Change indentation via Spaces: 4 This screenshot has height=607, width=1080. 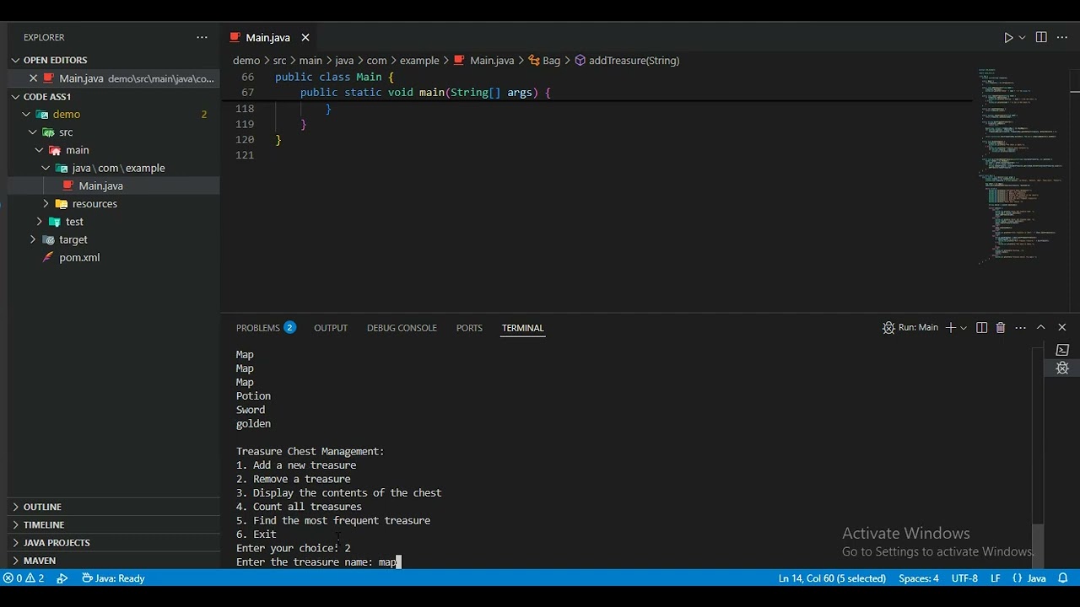tap(919, 578)
